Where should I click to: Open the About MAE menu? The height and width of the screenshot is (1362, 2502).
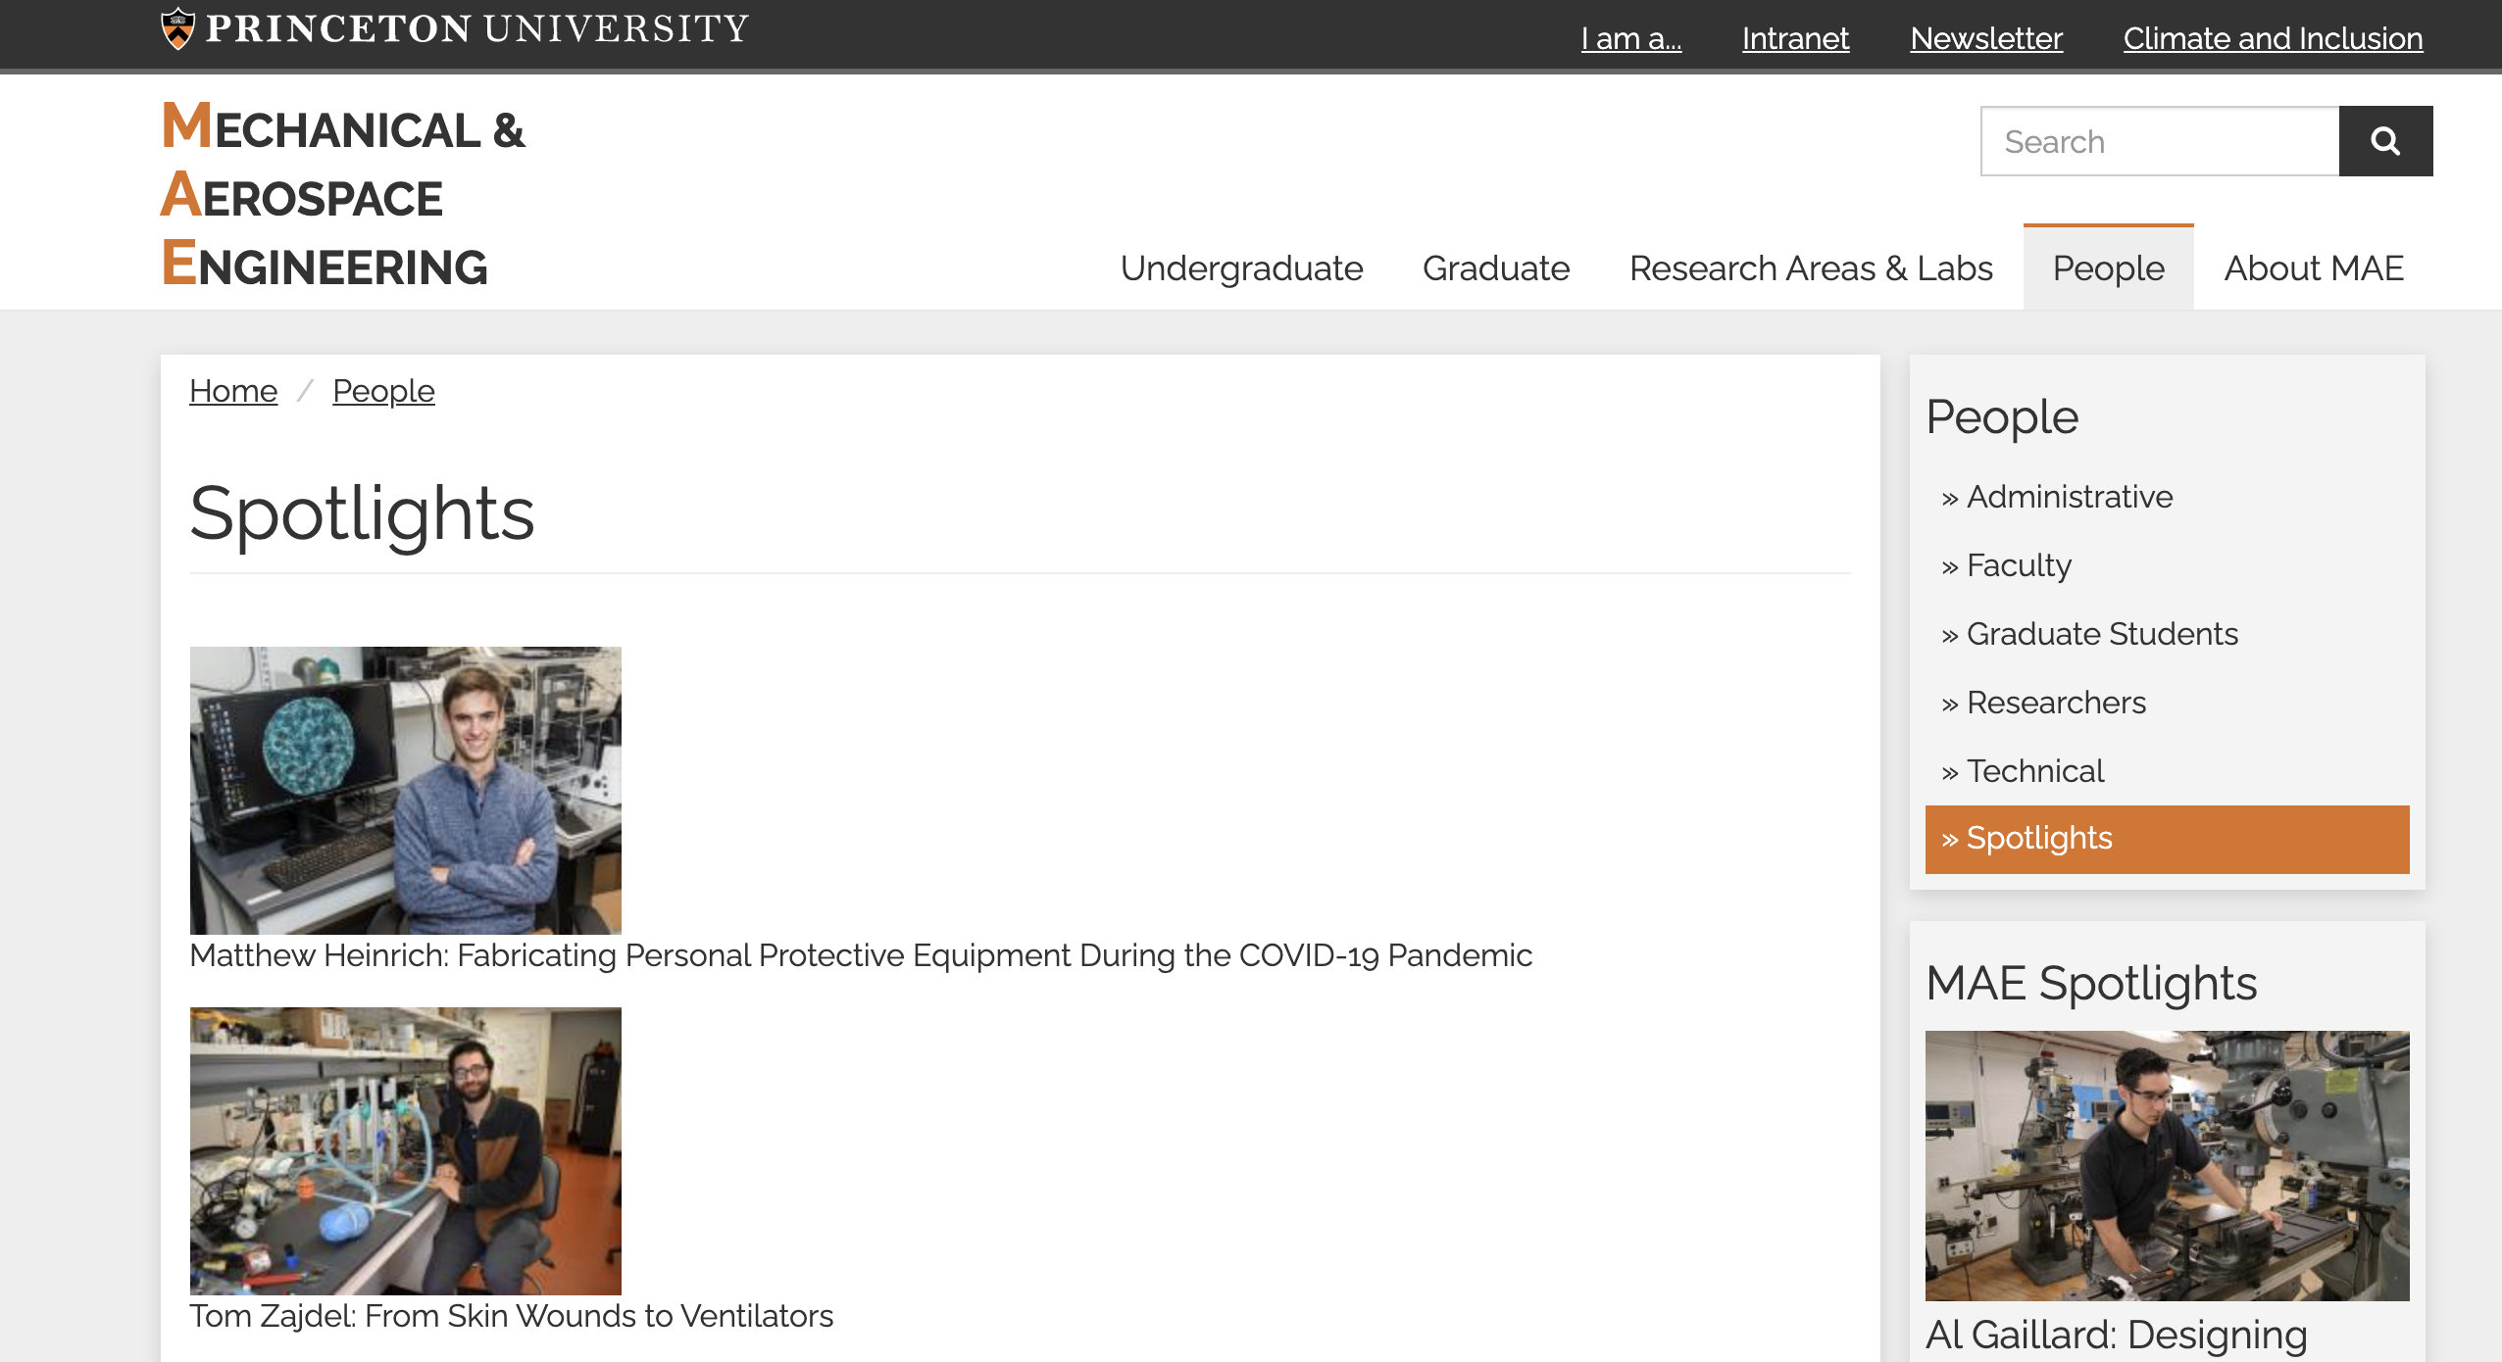2313,268
